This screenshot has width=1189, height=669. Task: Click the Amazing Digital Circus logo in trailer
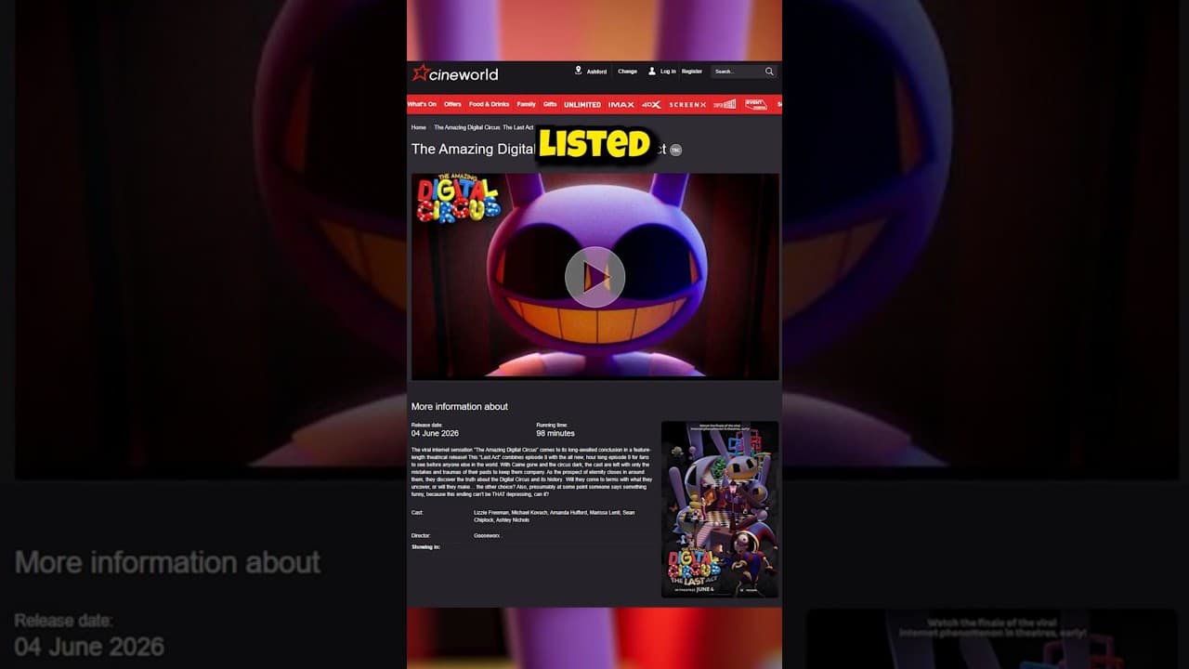(x=458, y=199)
